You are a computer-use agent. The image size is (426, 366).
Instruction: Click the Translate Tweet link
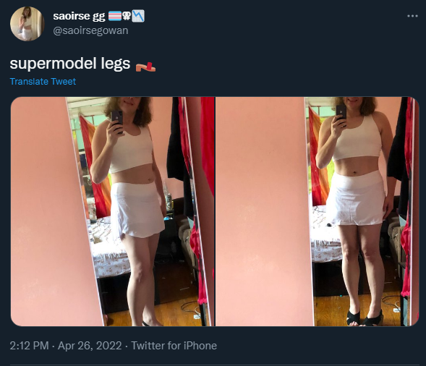[43, 82]
